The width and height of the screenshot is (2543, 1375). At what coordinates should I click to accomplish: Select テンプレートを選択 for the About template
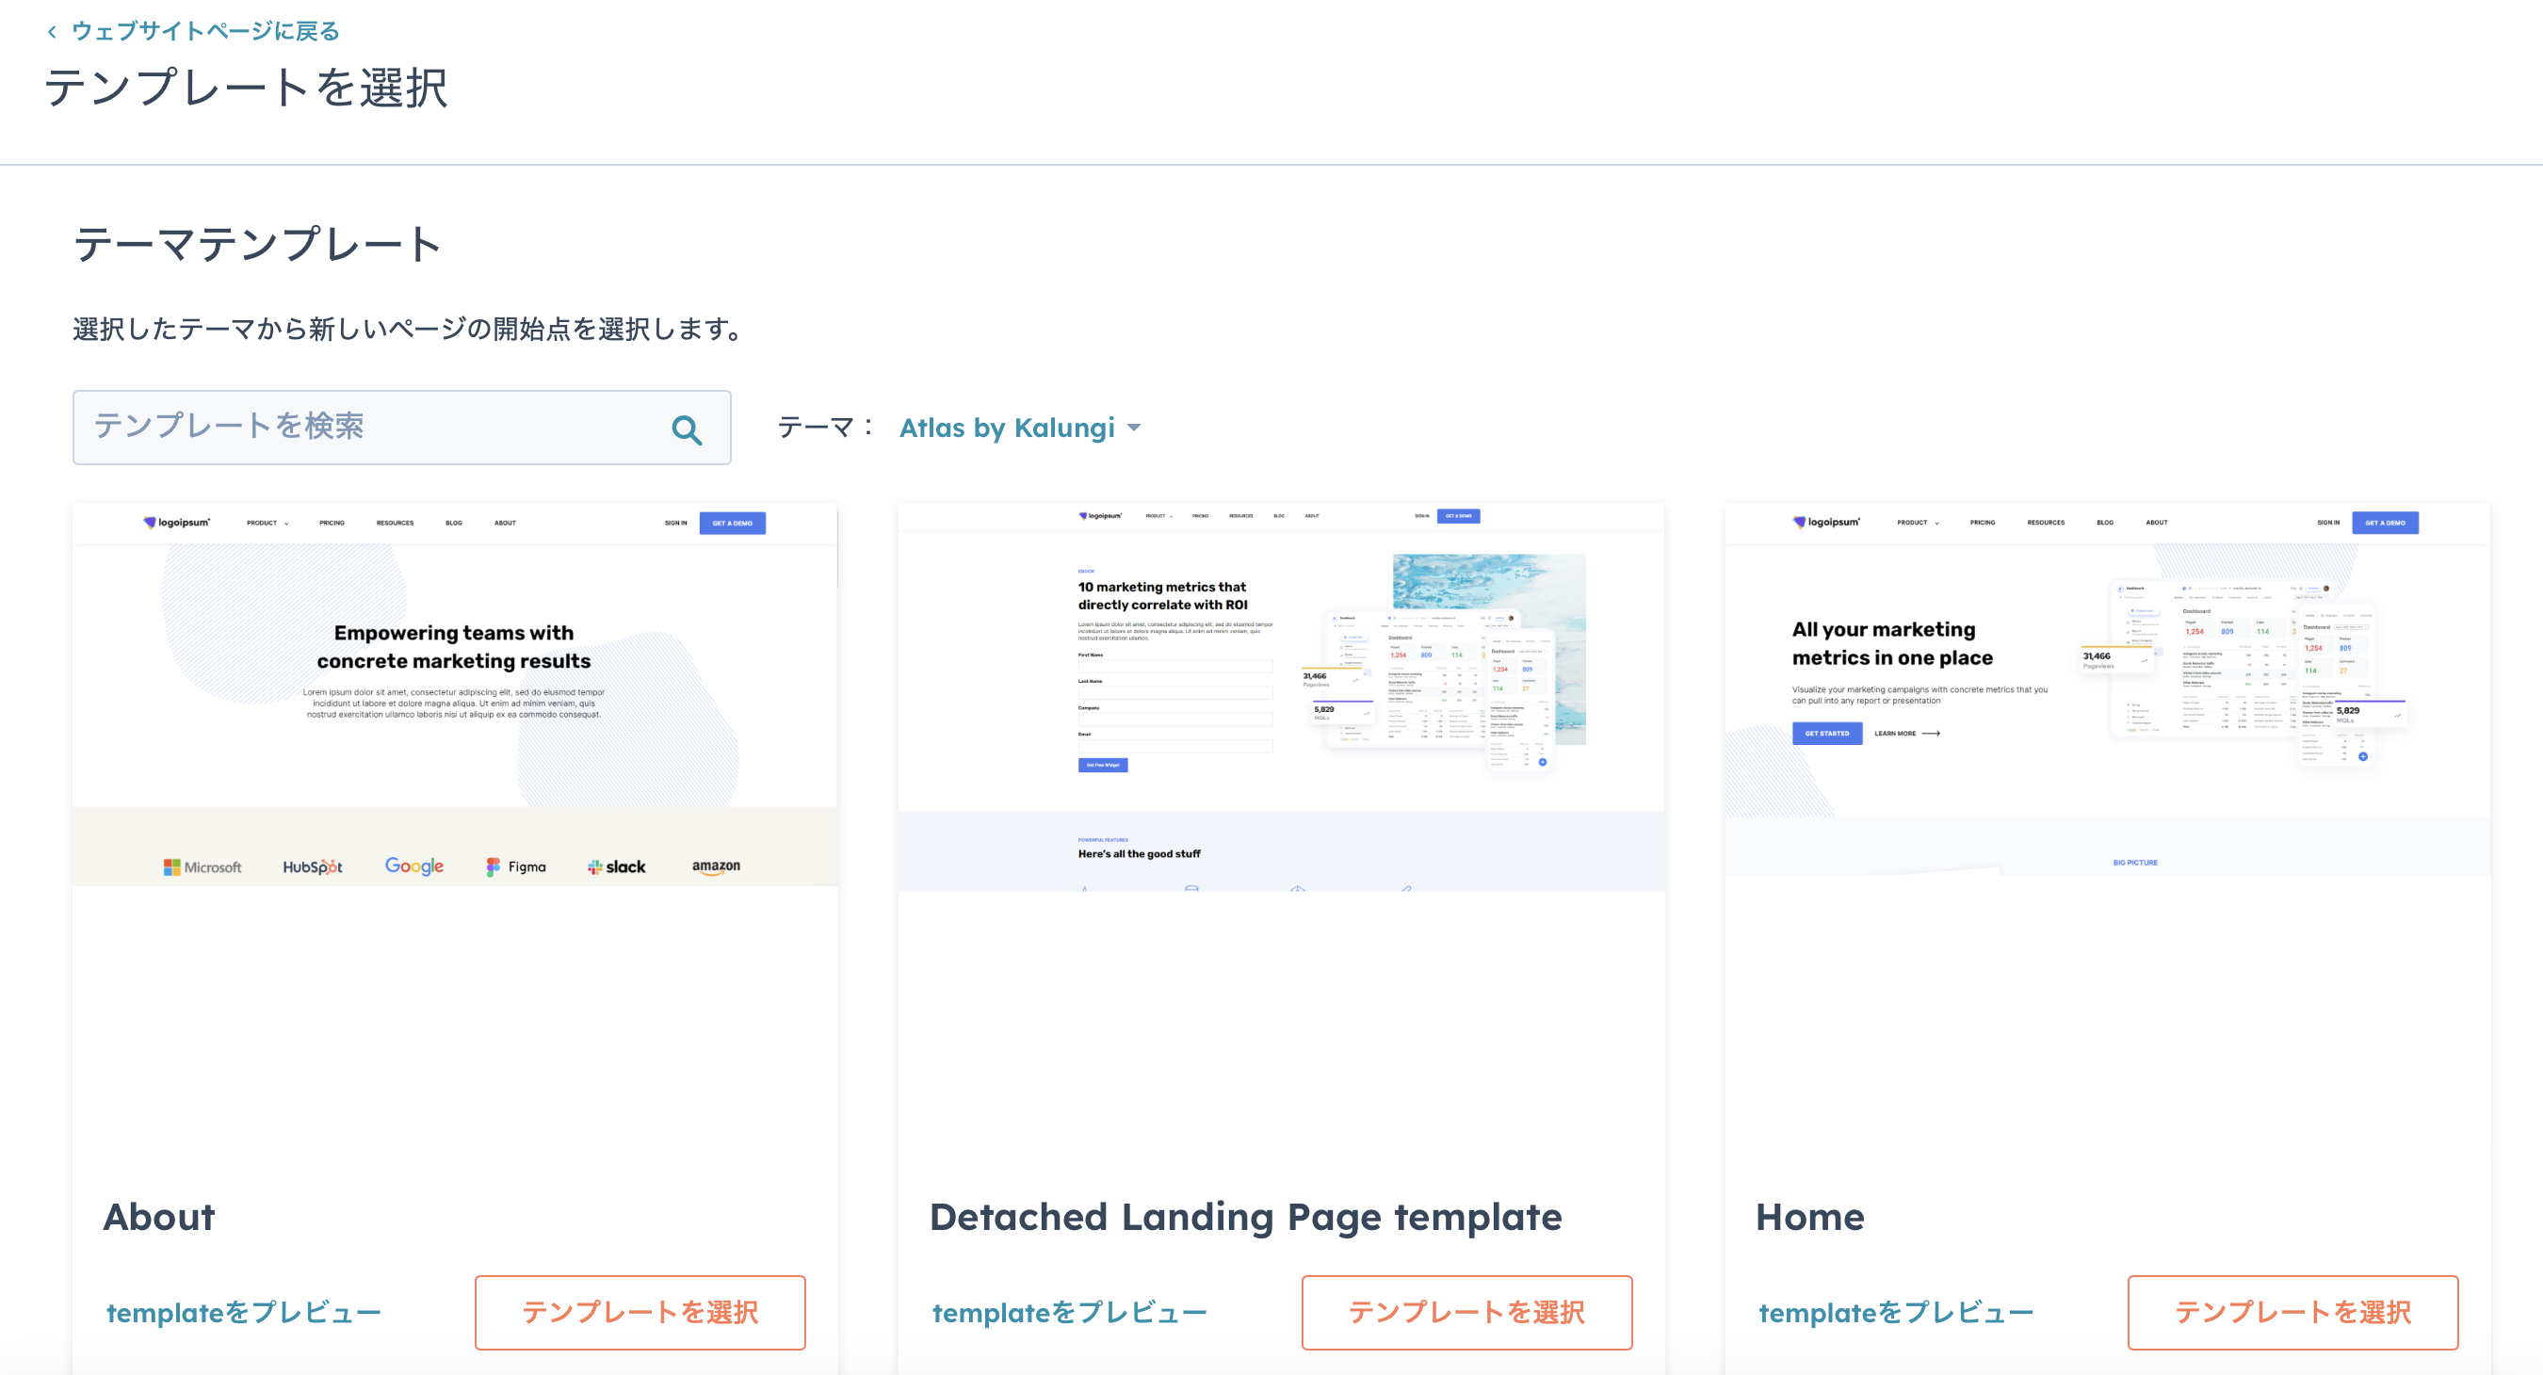click(640, 1313)
